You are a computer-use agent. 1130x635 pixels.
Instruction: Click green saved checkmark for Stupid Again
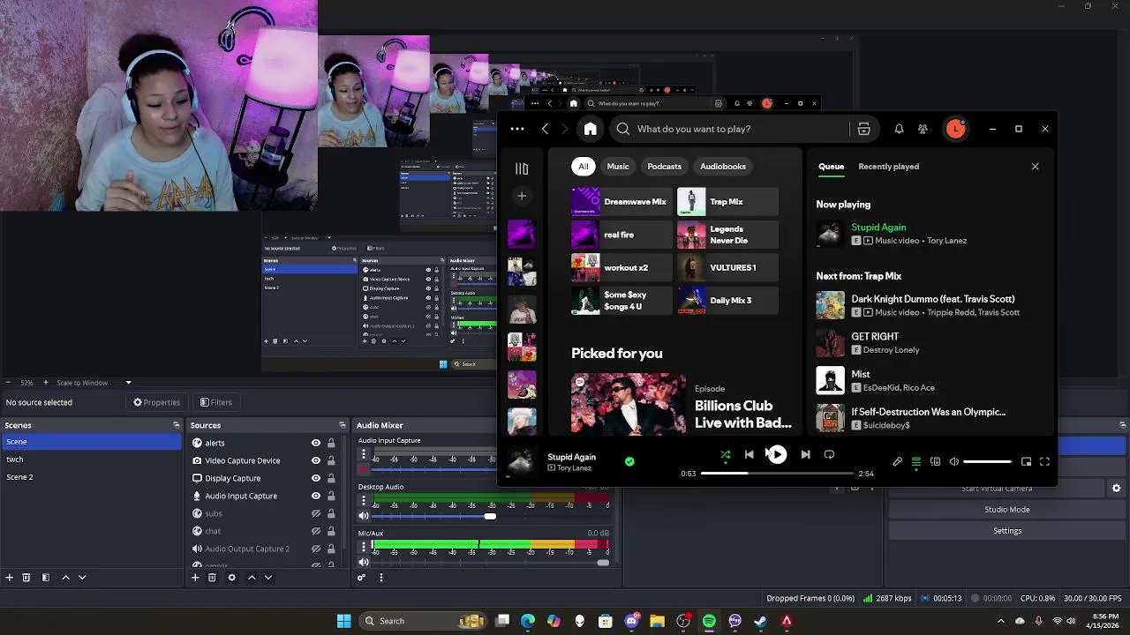tap(629, 461)
